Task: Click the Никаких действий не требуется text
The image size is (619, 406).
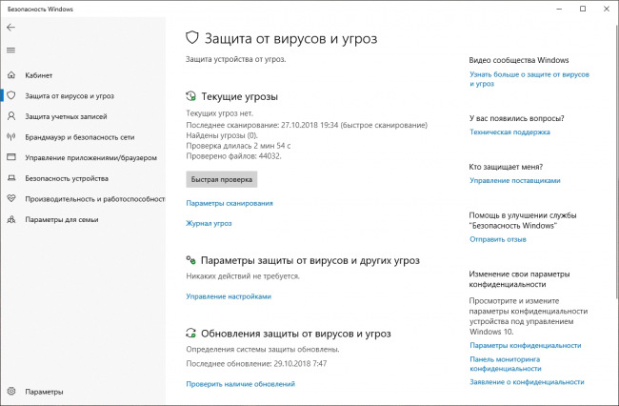Action: click(x=243, y=276)
